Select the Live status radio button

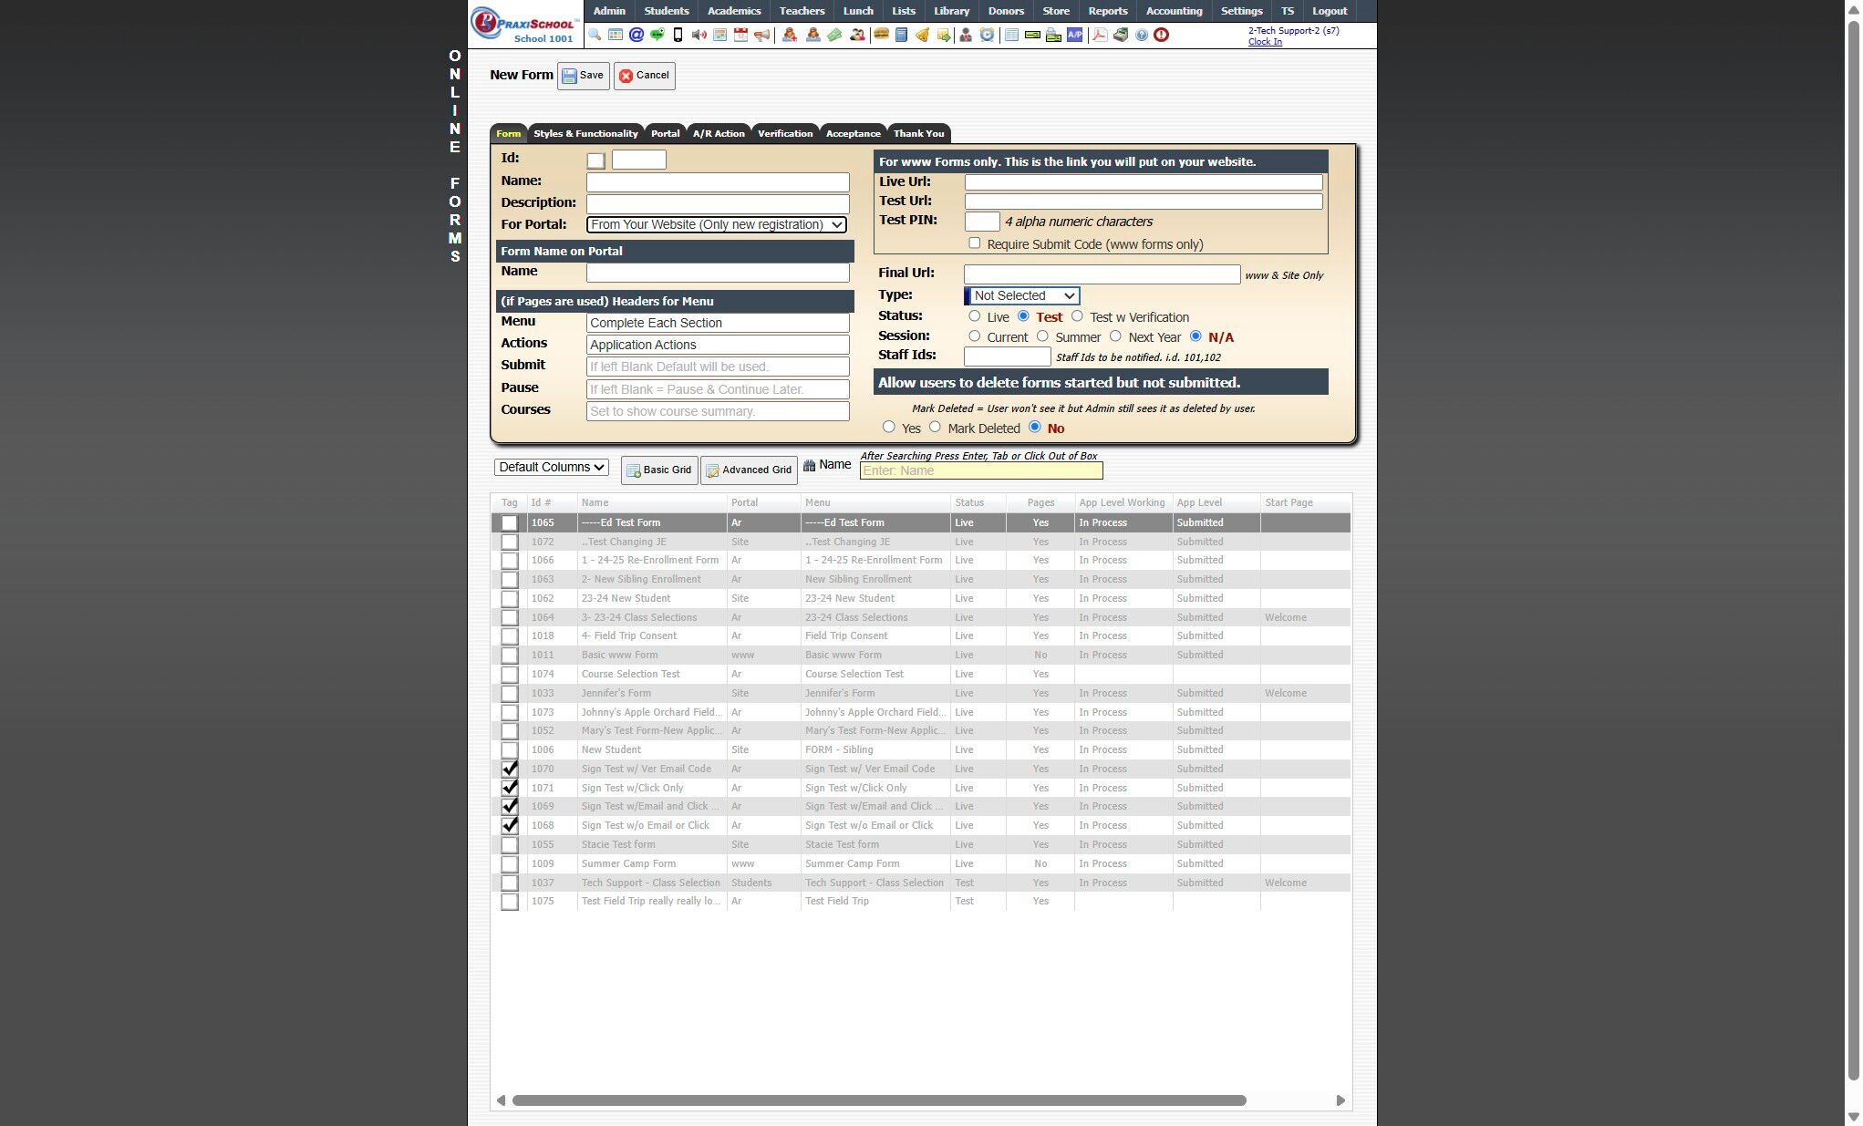pyautogui.click(x=975, y=316)
